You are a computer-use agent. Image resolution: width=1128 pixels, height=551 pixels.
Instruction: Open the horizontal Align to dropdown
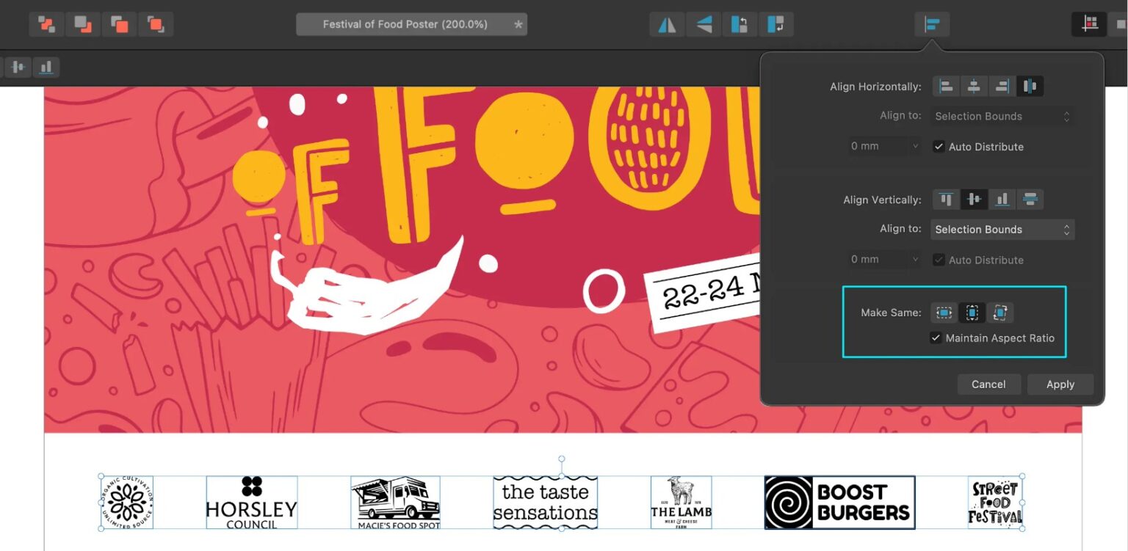[1002, 116]
